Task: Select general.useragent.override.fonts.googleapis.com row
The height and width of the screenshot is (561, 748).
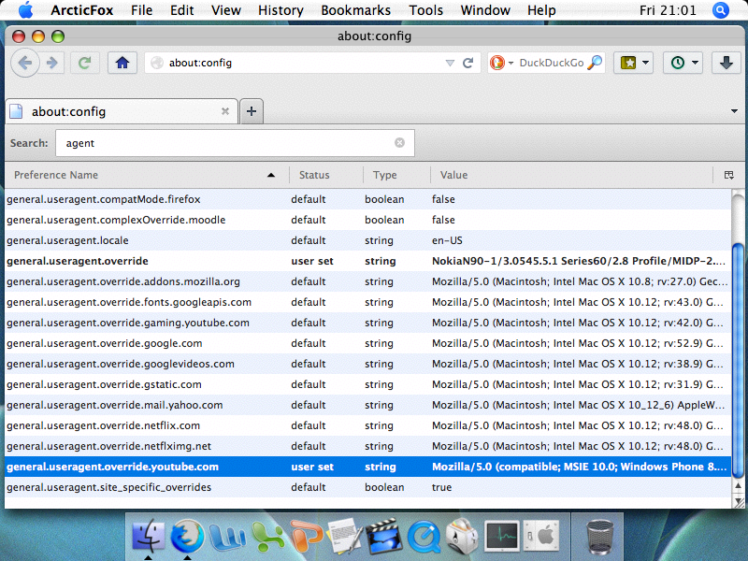Action: 367,301
